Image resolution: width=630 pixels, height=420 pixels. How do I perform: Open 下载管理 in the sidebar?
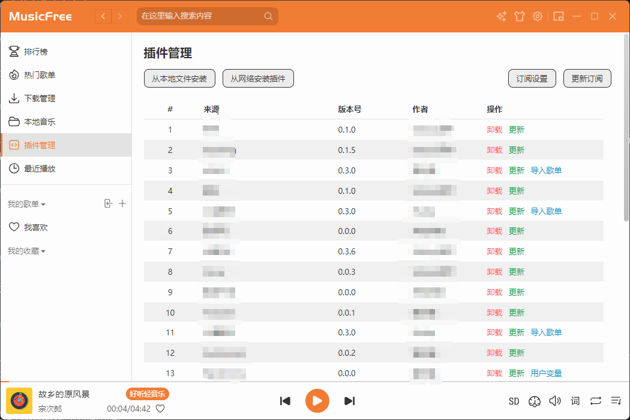(x=40, y=98)
